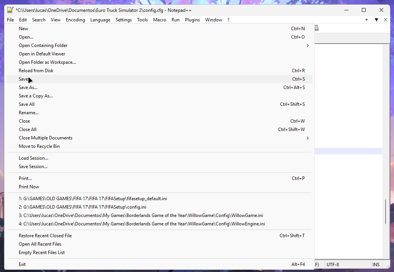Screen dimensions: 394x272
Task: Open the Run menu
Action: pyautogui.click(x=175, y=20)
